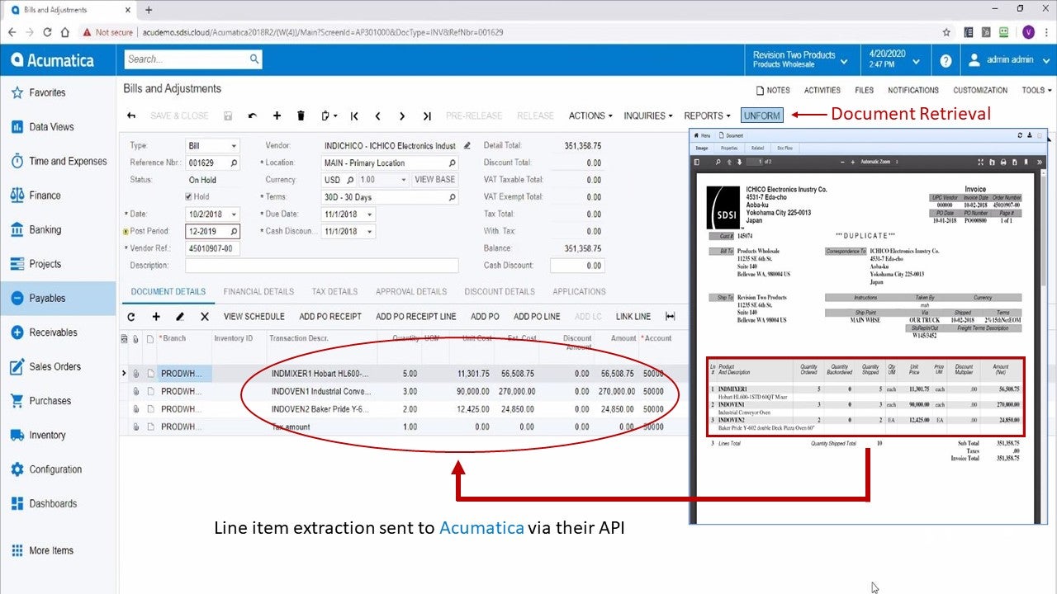Click Reference Nbr lookup magnifier
This screenshot has height=594, width=1057.
pos(234,163)
